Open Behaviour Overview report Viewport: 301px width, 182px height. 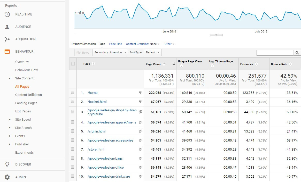click(x=22, y=62)
